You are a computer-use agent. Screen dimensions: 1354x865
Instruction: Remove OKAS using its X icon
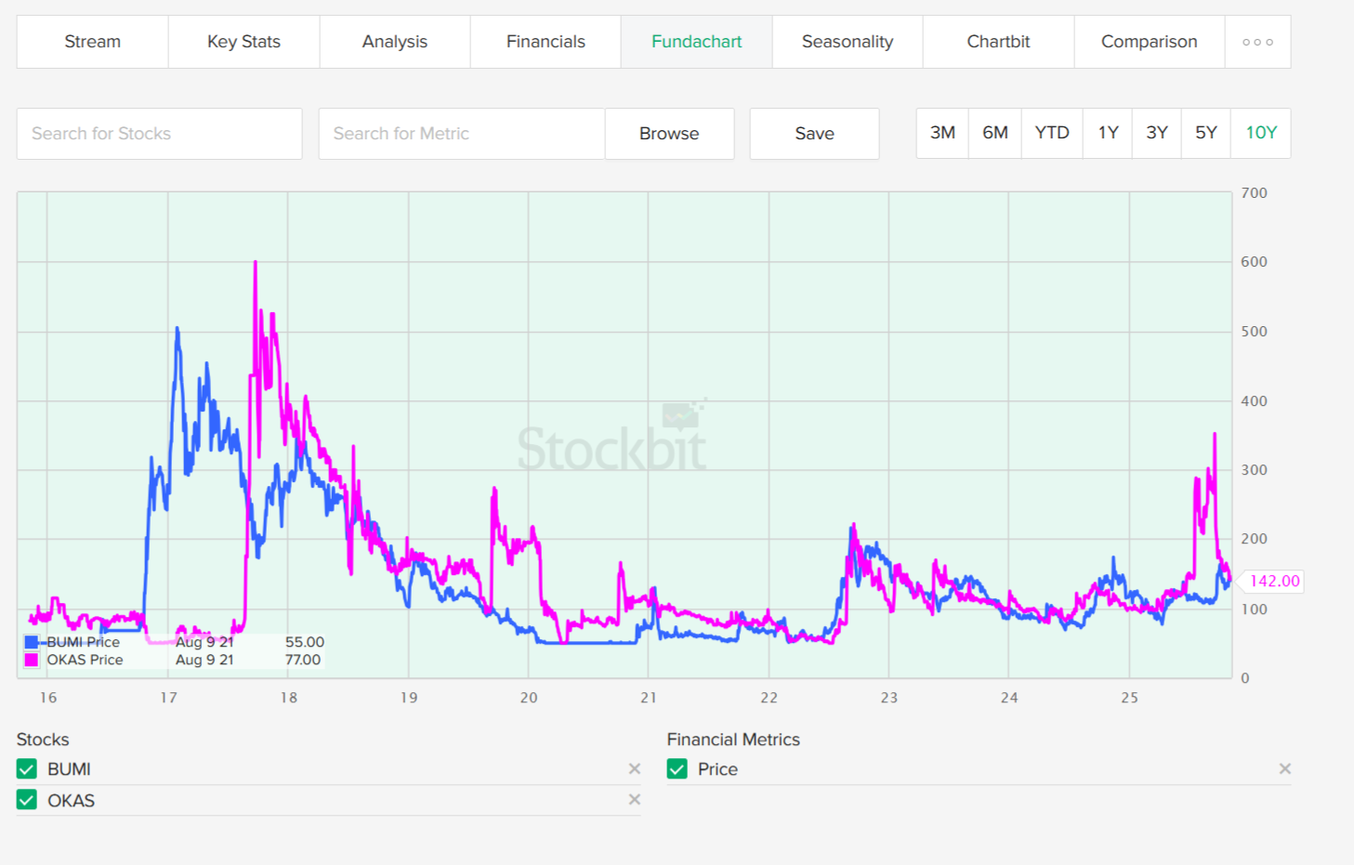point(635,799)
